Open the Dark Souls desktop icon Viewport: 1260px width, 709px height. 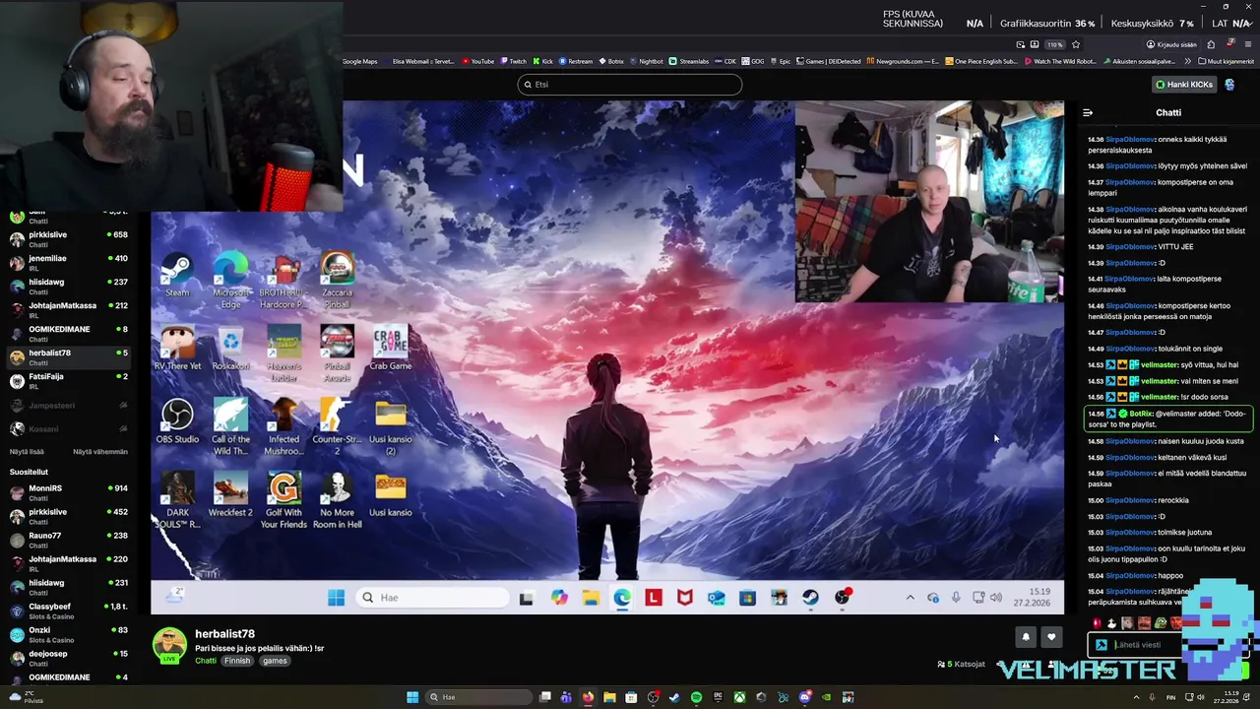177,500
